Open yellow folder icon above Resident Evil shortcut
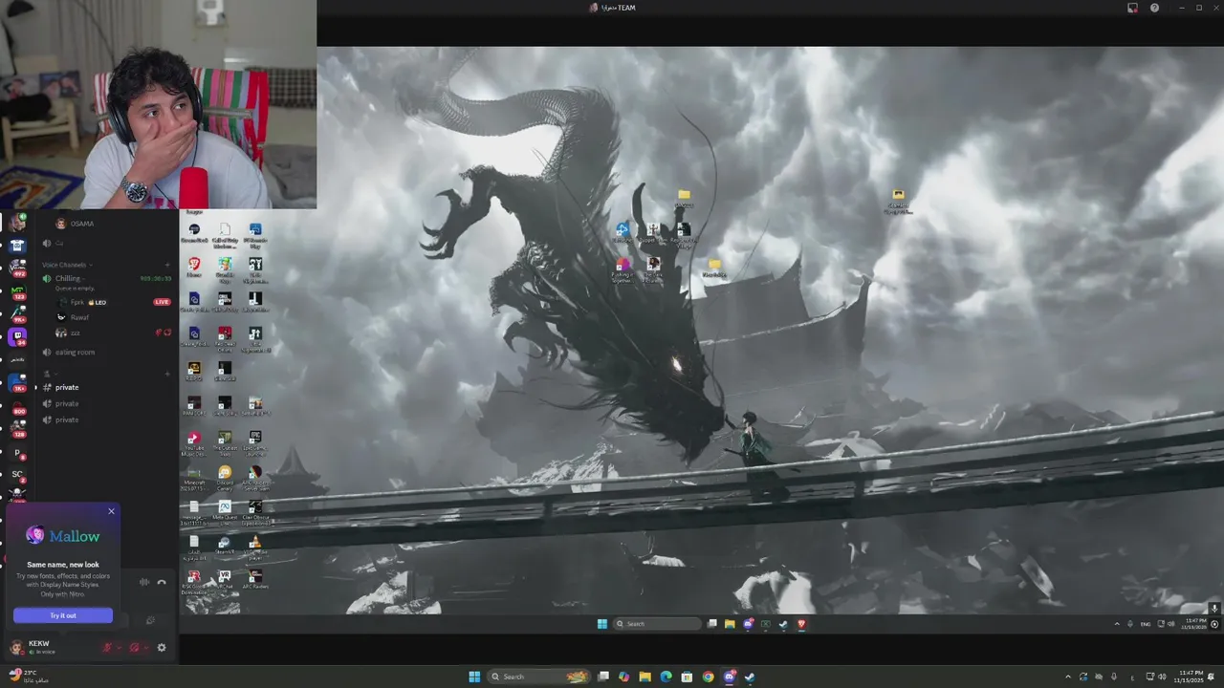This screenshot has height=688, width=1224. pyautogui.click(x=684, y=198)
